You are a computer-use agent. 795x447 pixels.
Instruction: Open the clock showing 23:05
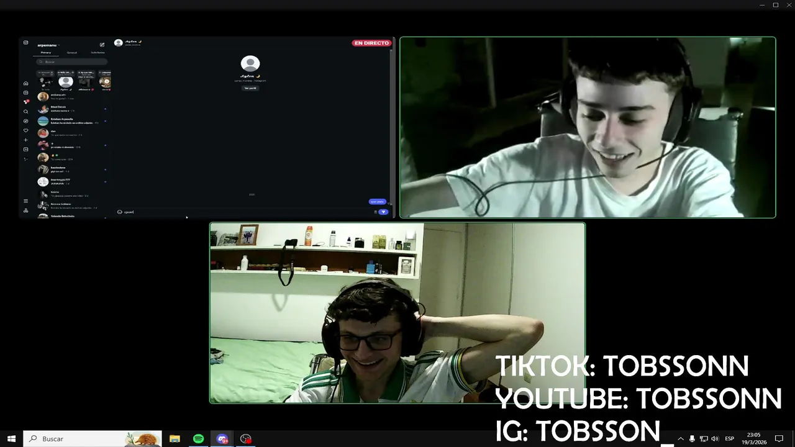tap(754, 439)
